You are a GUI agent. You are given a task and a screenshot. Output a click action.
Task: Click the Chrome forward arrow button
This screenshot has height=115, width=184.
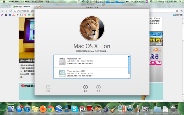tap(6, 11)
